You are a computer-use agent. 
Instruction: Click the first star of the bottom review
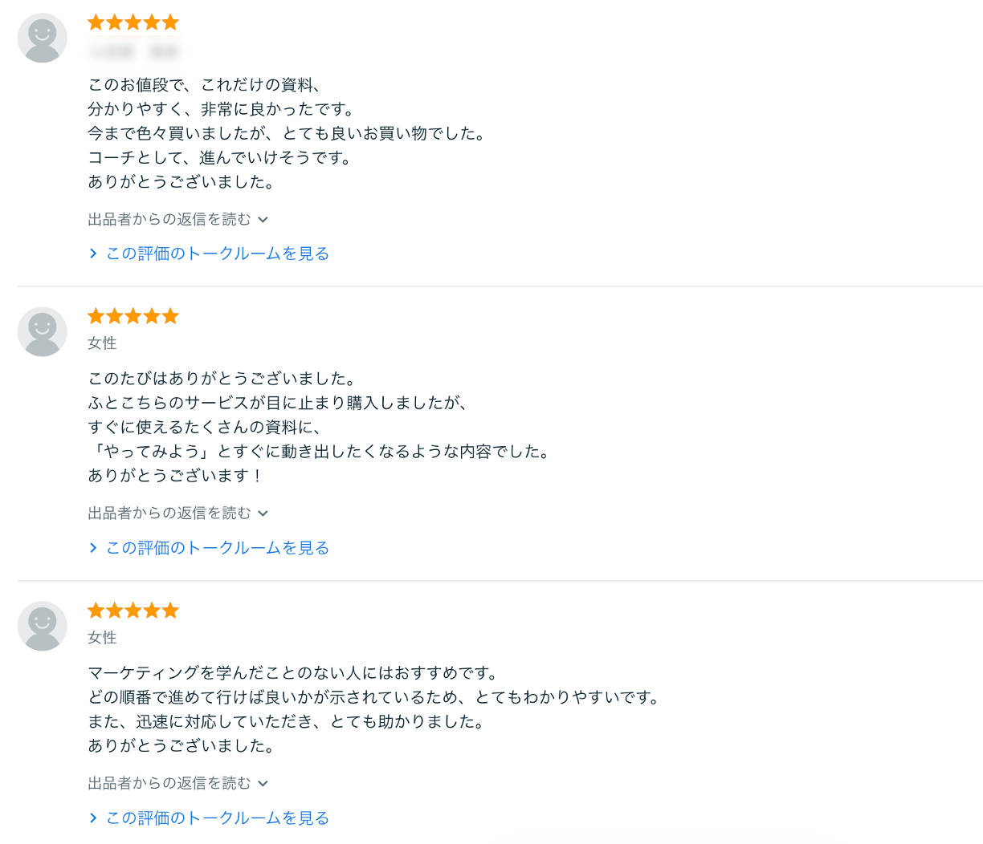(96, 610)
